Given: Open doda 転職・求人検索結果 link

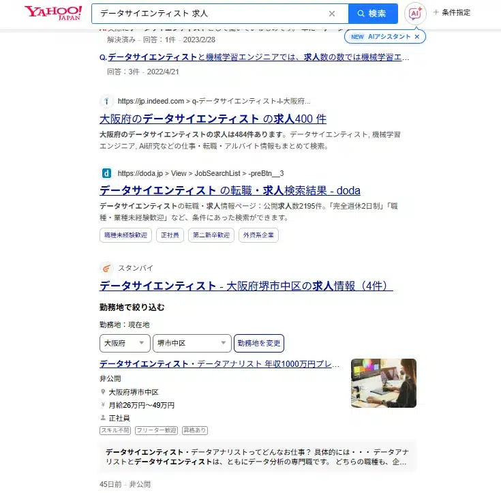Looking at the screenshot, I should (x=230, y=190).
